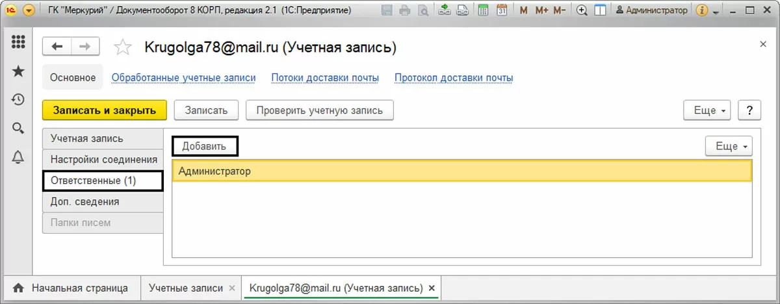Click the search magnifier in sidebar
This screenshot has height=304, width=780.
(x=18, y=128)
